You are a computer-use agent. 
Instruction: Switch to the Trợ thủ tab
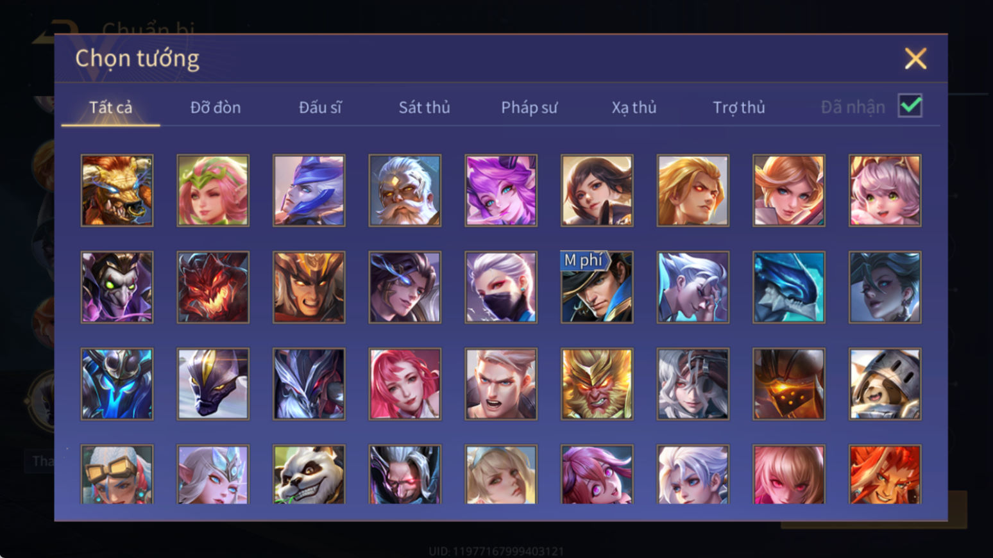739,107
